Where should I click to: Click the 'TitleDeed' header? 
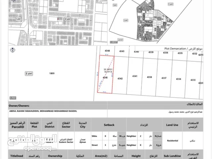17,156
